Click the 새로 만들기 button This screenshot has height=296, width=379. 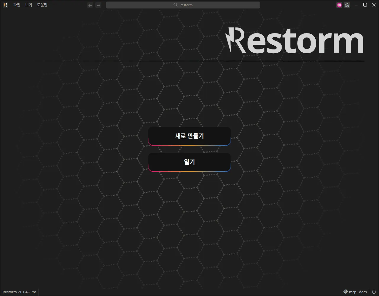pyautogui.click(x=189, y=136)
